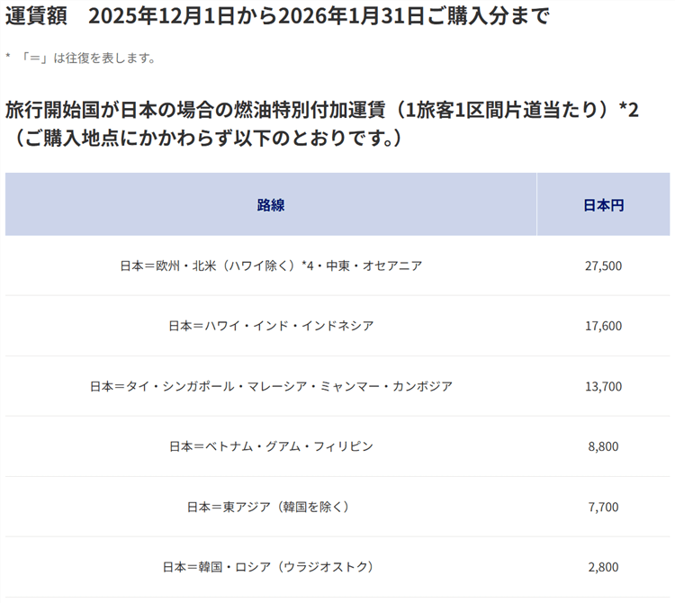
Task: Click the *2 footnote marker in subheading
Action: pyautogui.click(x=629, y=111)
